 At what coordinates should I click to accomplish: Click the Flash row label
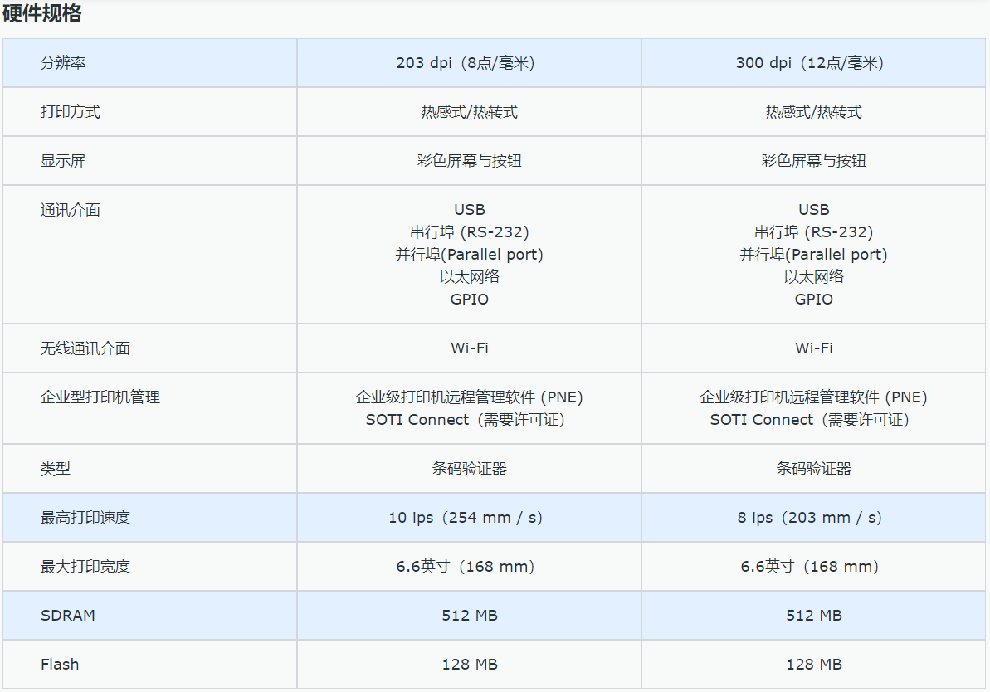point(60,665)
